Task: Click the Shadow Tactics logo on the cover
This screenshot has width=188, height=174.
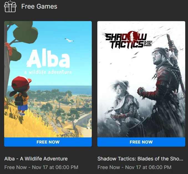Action: tap(128, 40)
